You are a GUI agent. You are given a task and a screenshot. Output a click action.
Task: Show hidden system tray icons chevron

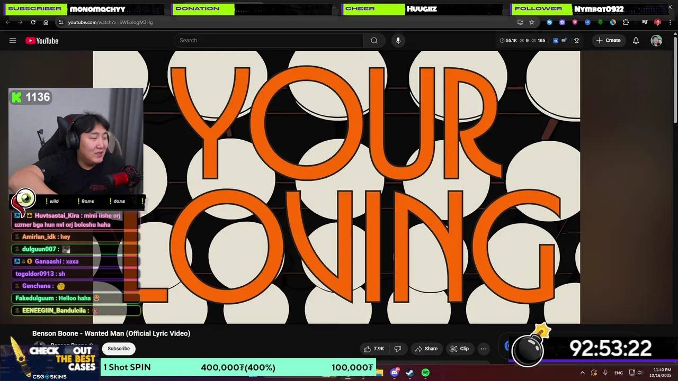[583, 373]
